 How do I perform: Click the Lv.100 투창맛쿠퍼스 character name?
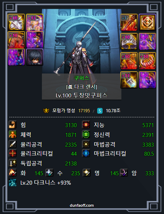click(82, 95)
